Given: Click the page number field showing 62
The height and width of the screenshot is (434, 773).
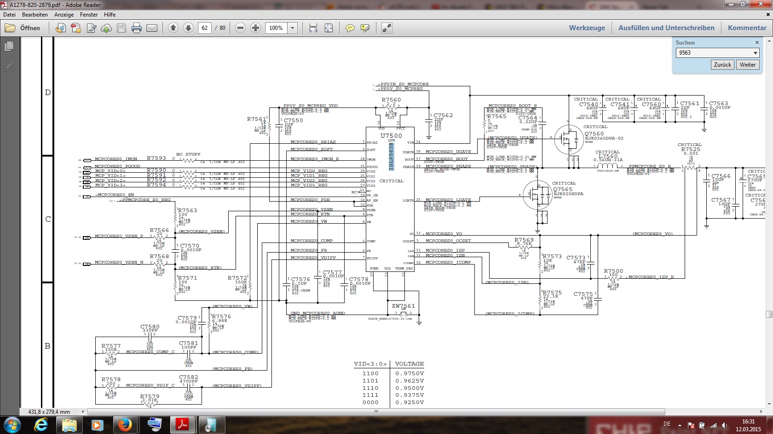Looking at the screenshot, I should tap(205, 28).
